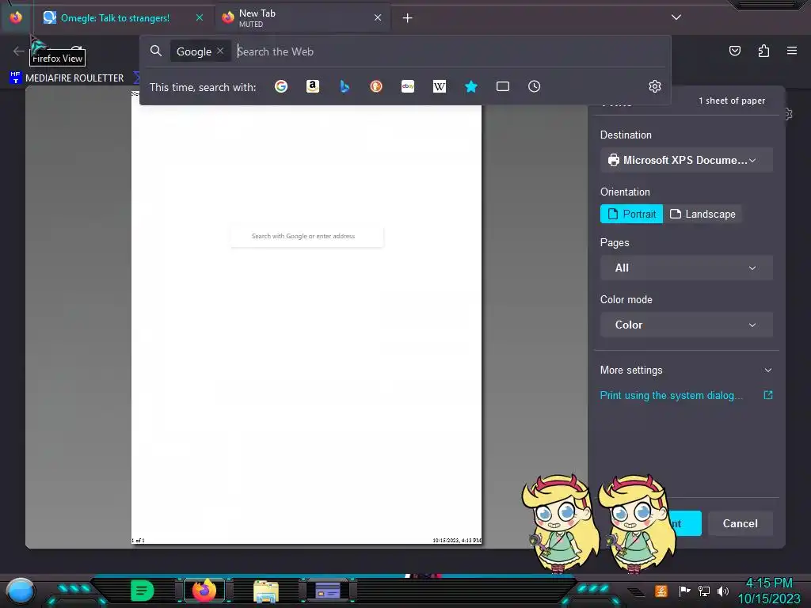This screenshot has width=811, height=608.
Task: Open the green chat app in taskbar
Action: (143, 591)
